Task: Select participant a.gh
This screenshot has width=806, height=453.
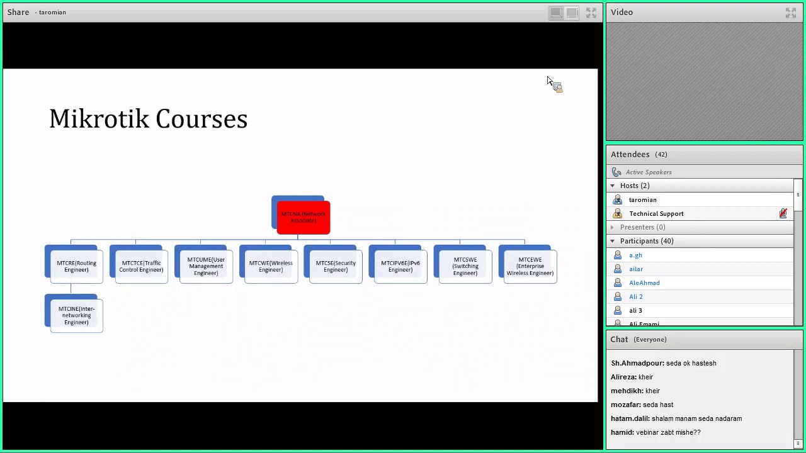Action: point(700,255)
